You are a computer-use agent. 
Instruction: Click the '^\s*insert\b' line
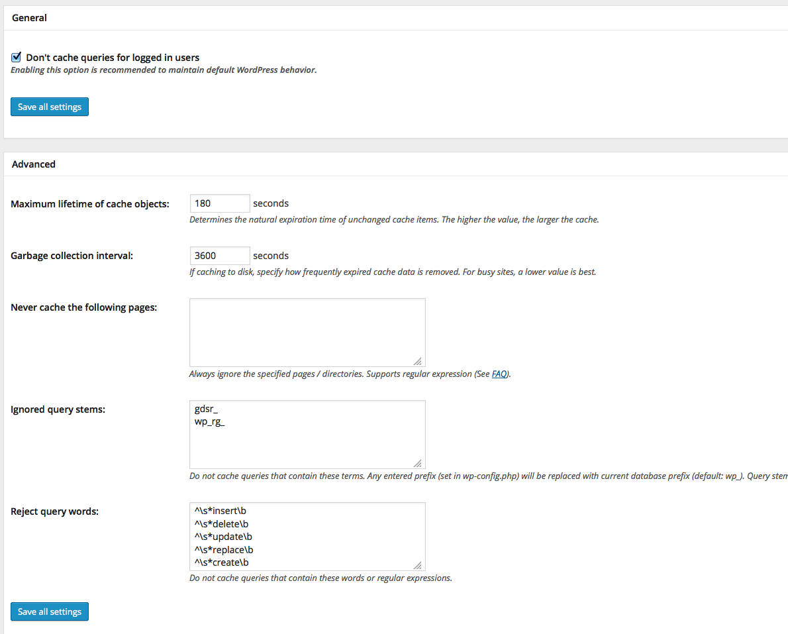(x=220, y=511)
